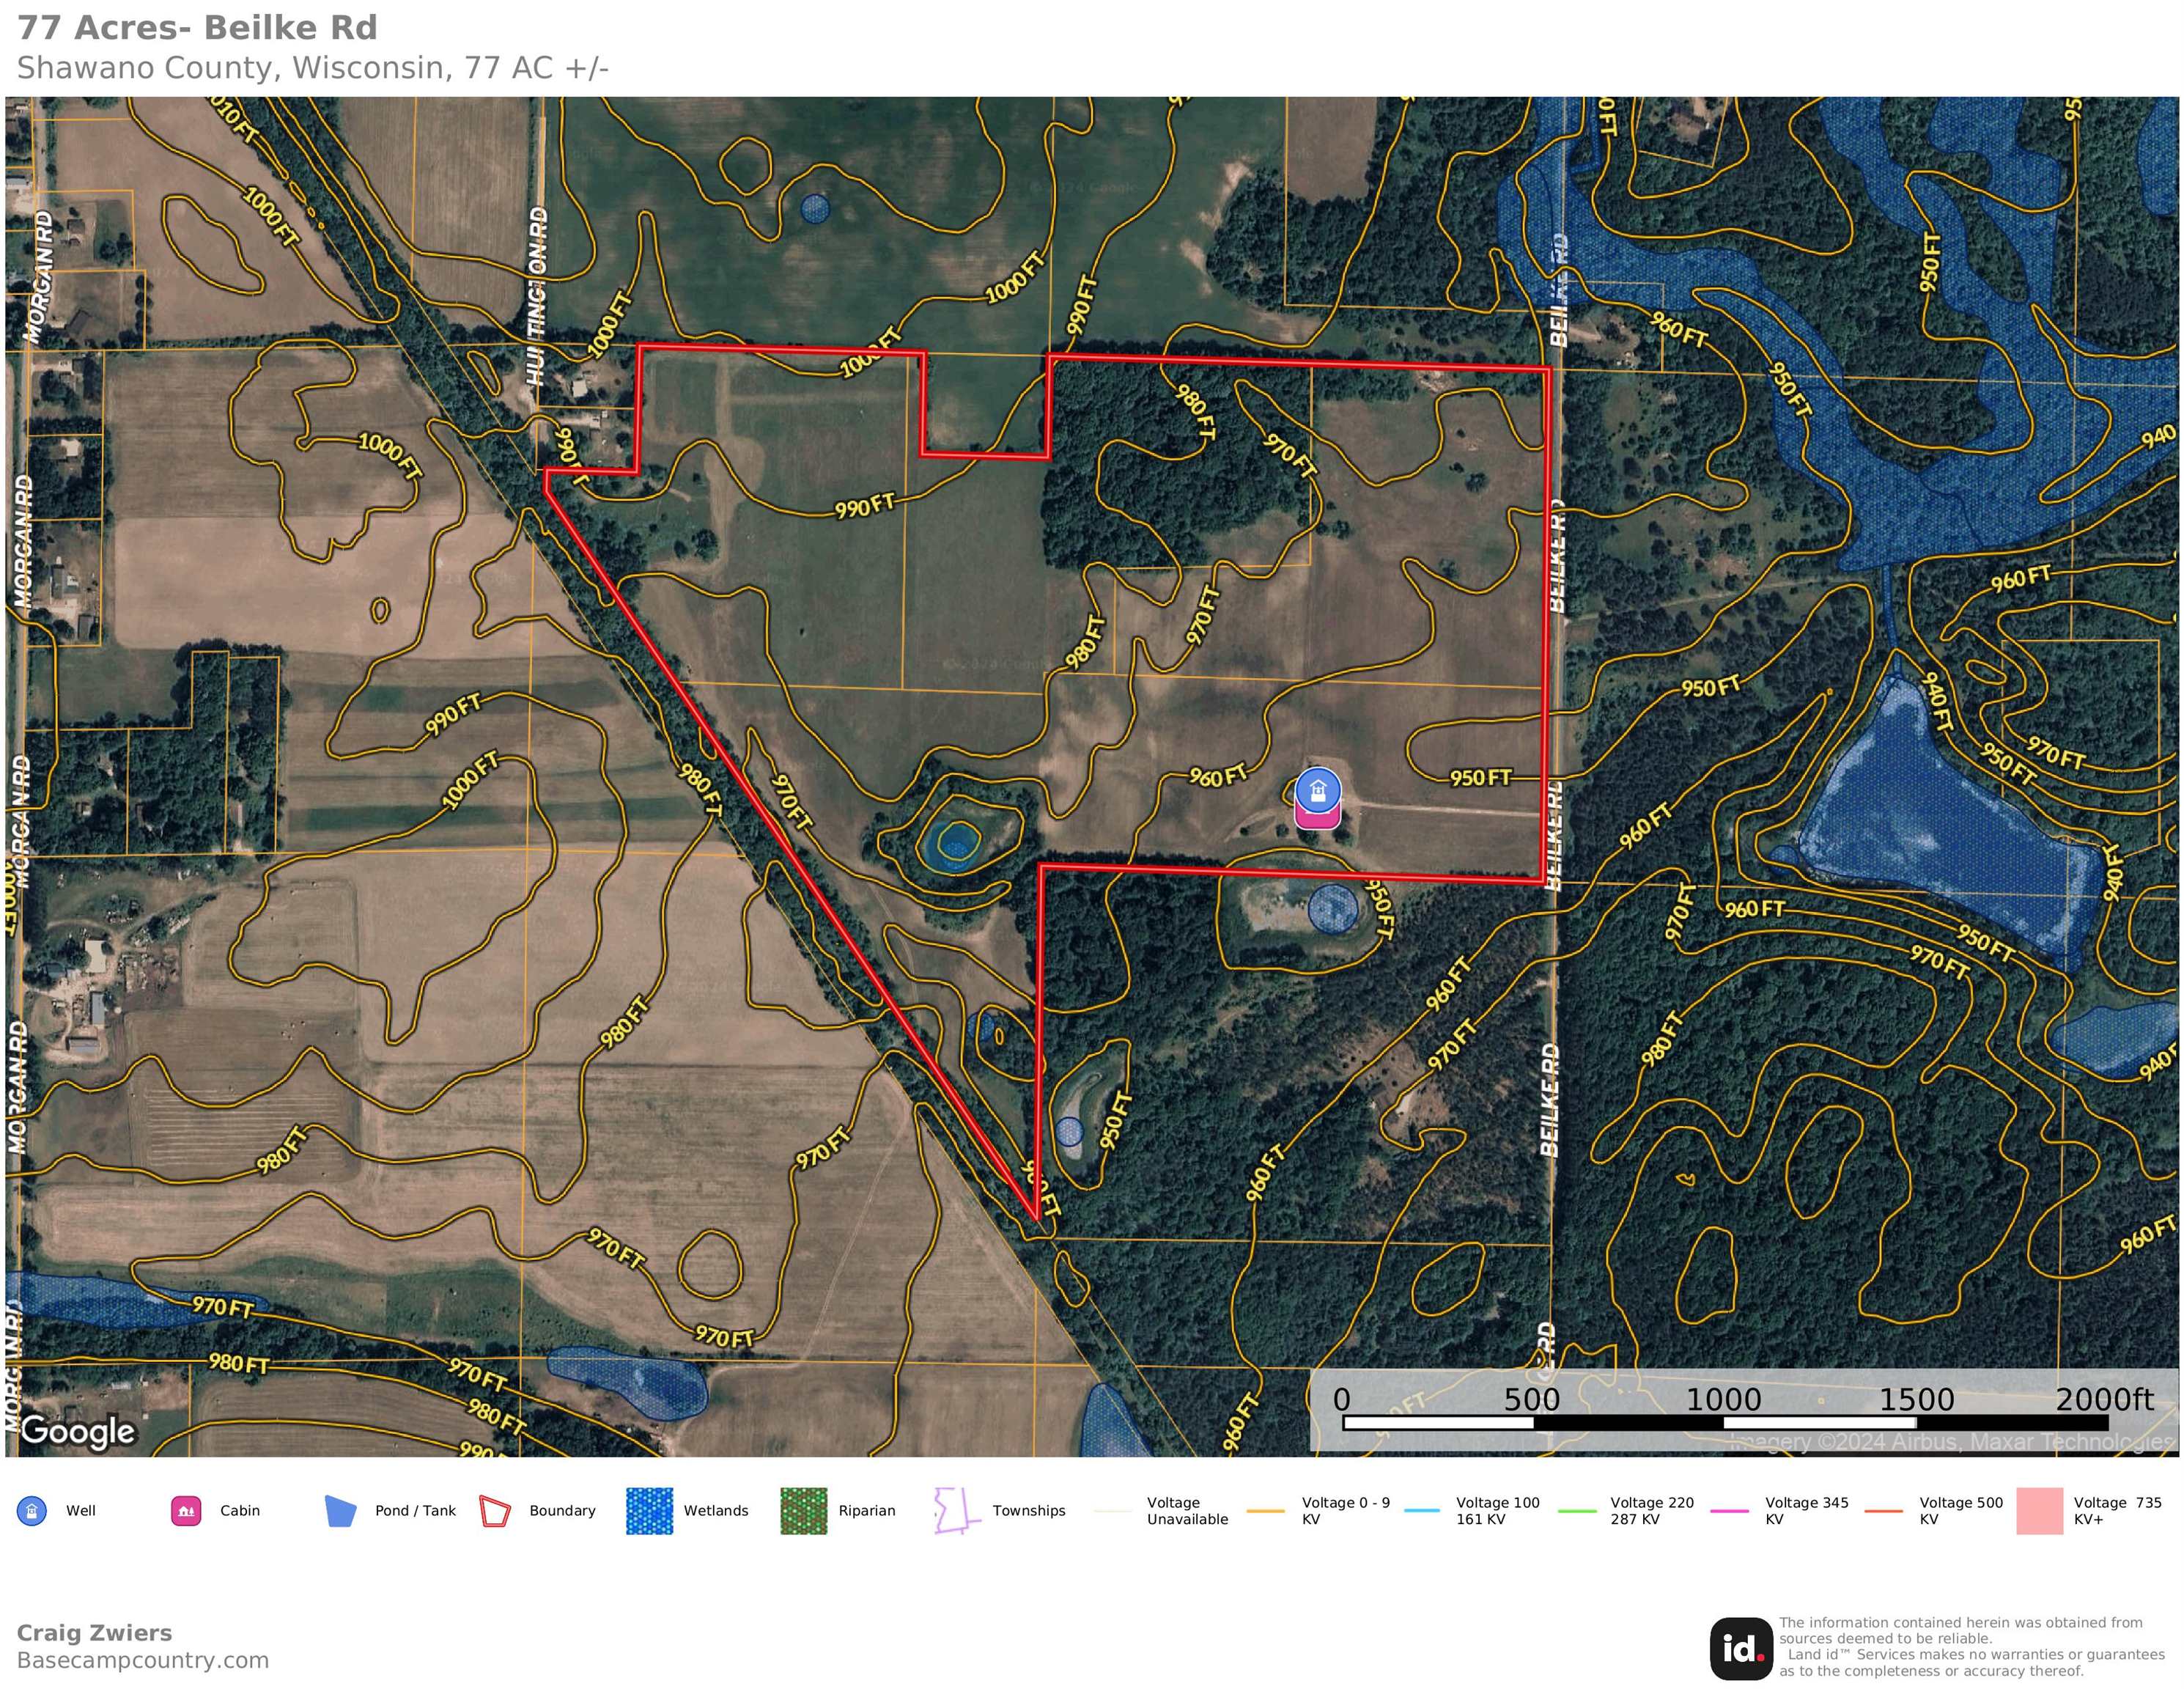
Task: Click the Townships legend label
Action: point(1029,1511)
